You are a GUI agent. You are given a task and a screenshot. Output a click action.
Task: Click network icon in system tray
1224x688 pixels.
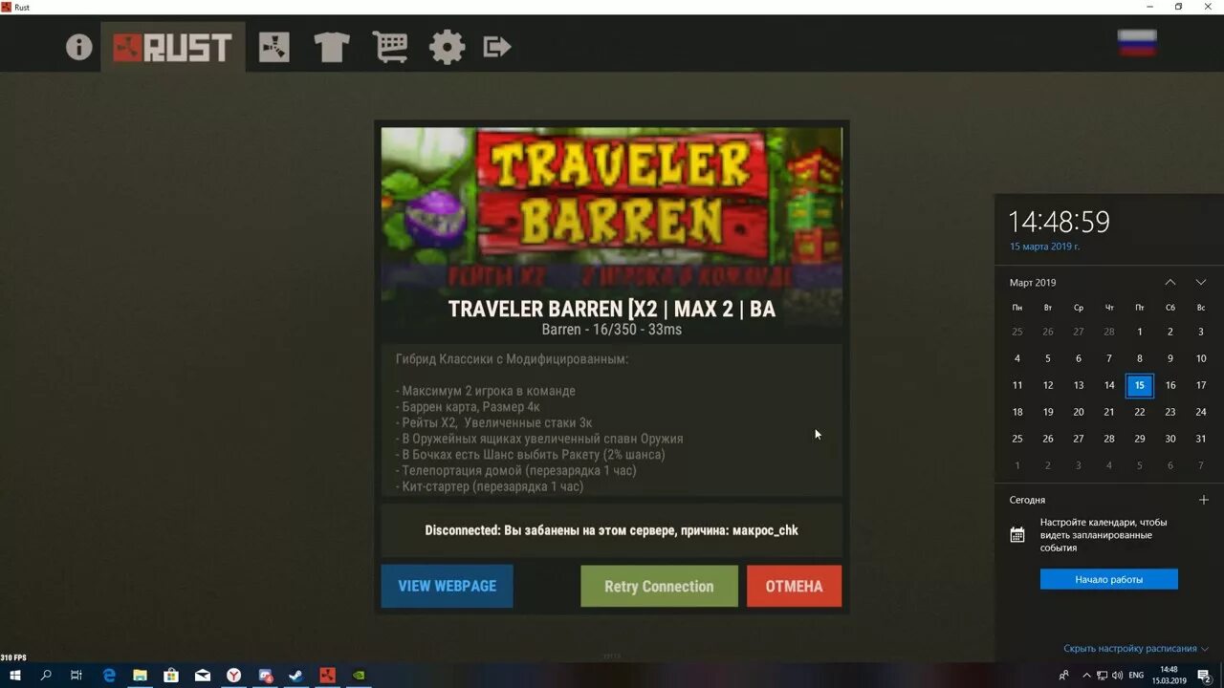coord(1100,676)
